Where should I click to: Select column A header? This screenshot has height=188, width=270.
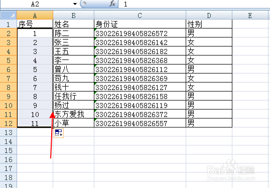tap(35, 15)
